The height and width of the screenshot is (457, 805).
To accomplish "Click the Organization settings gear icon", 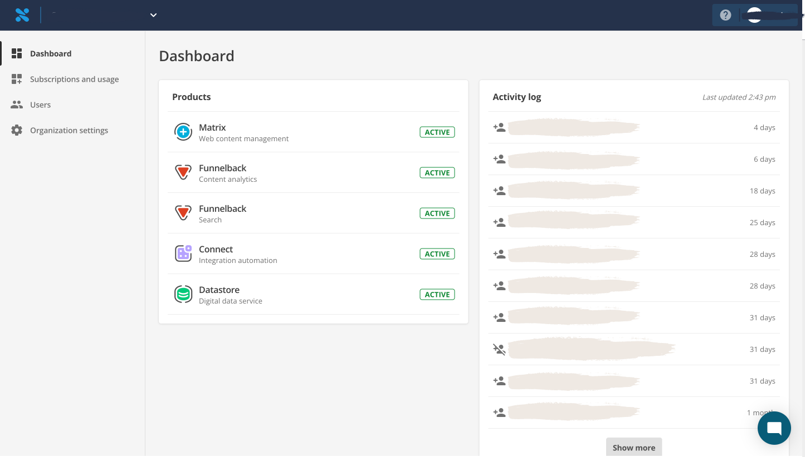I will [x=17, y=131].
